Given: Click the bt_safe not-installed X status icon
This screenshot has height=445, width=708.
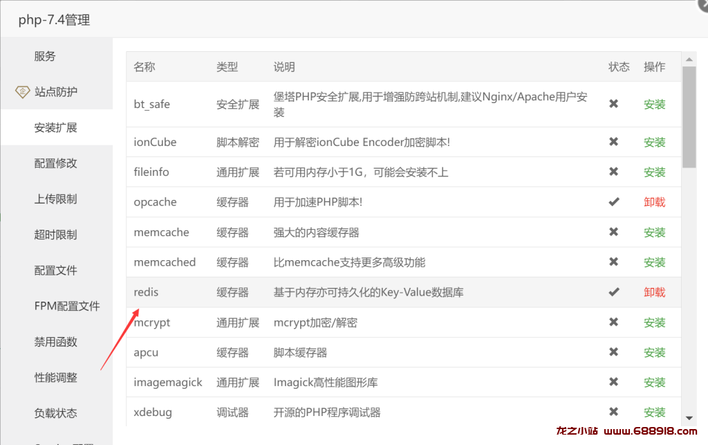Looking at the screenshot, I should [x=614, y=104].
